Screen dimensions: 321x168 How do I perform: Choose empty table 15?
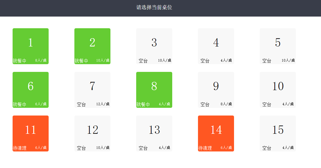pyautogui.click(x=278, y=133)
